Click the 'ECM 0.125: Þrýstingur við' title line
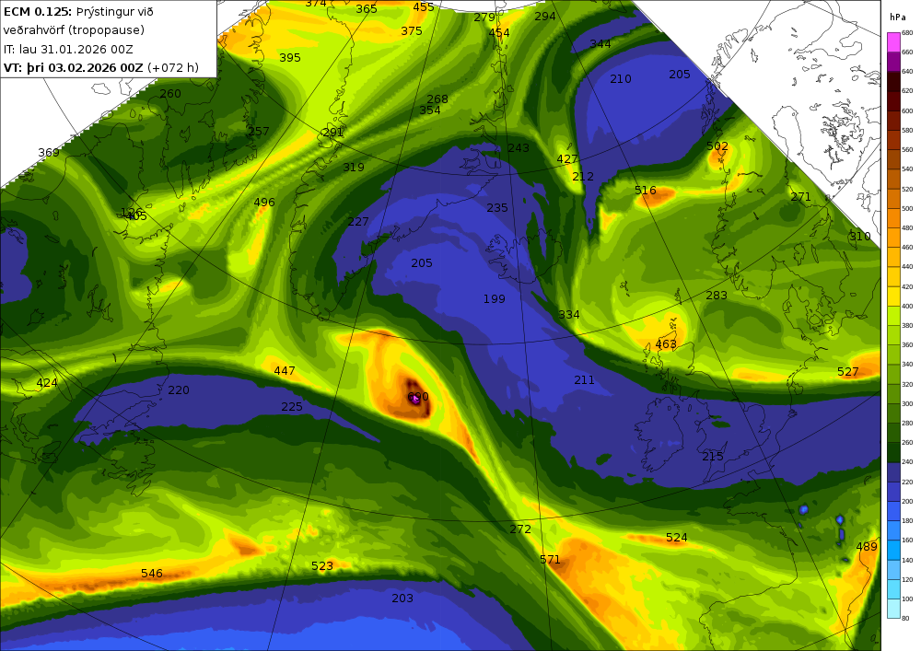 (x=78, y=12)
